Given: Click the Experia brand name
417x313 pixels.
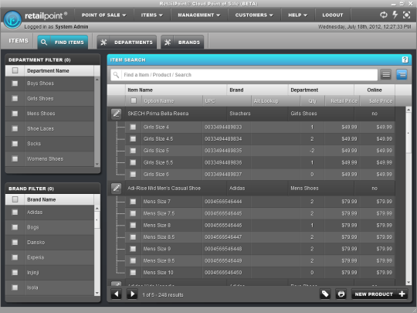Looking at the screenshot, I should point(36,257).
